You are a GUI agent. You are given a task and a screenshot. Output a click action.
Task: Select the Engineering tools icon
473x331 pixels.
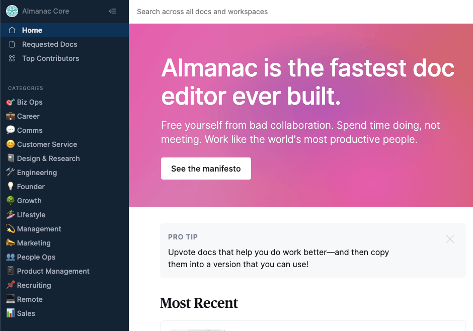(x=11, y=173)
